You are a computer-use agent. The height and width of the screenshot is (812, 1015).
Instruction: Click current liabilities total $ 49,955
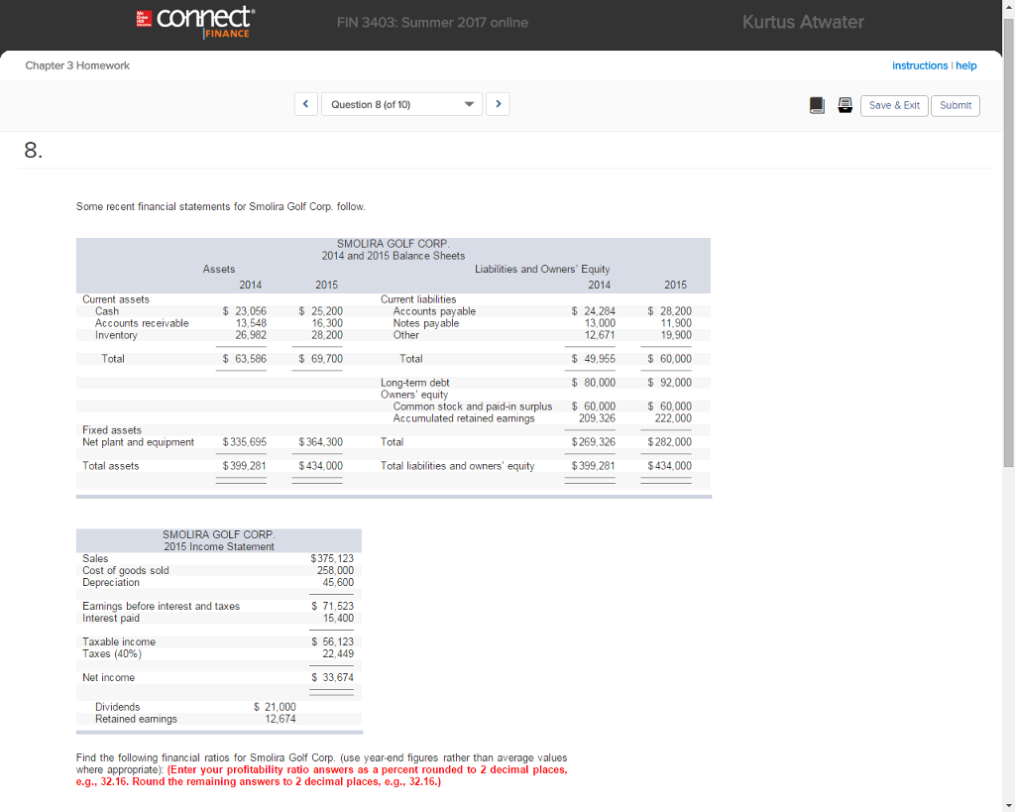(594, 359)
